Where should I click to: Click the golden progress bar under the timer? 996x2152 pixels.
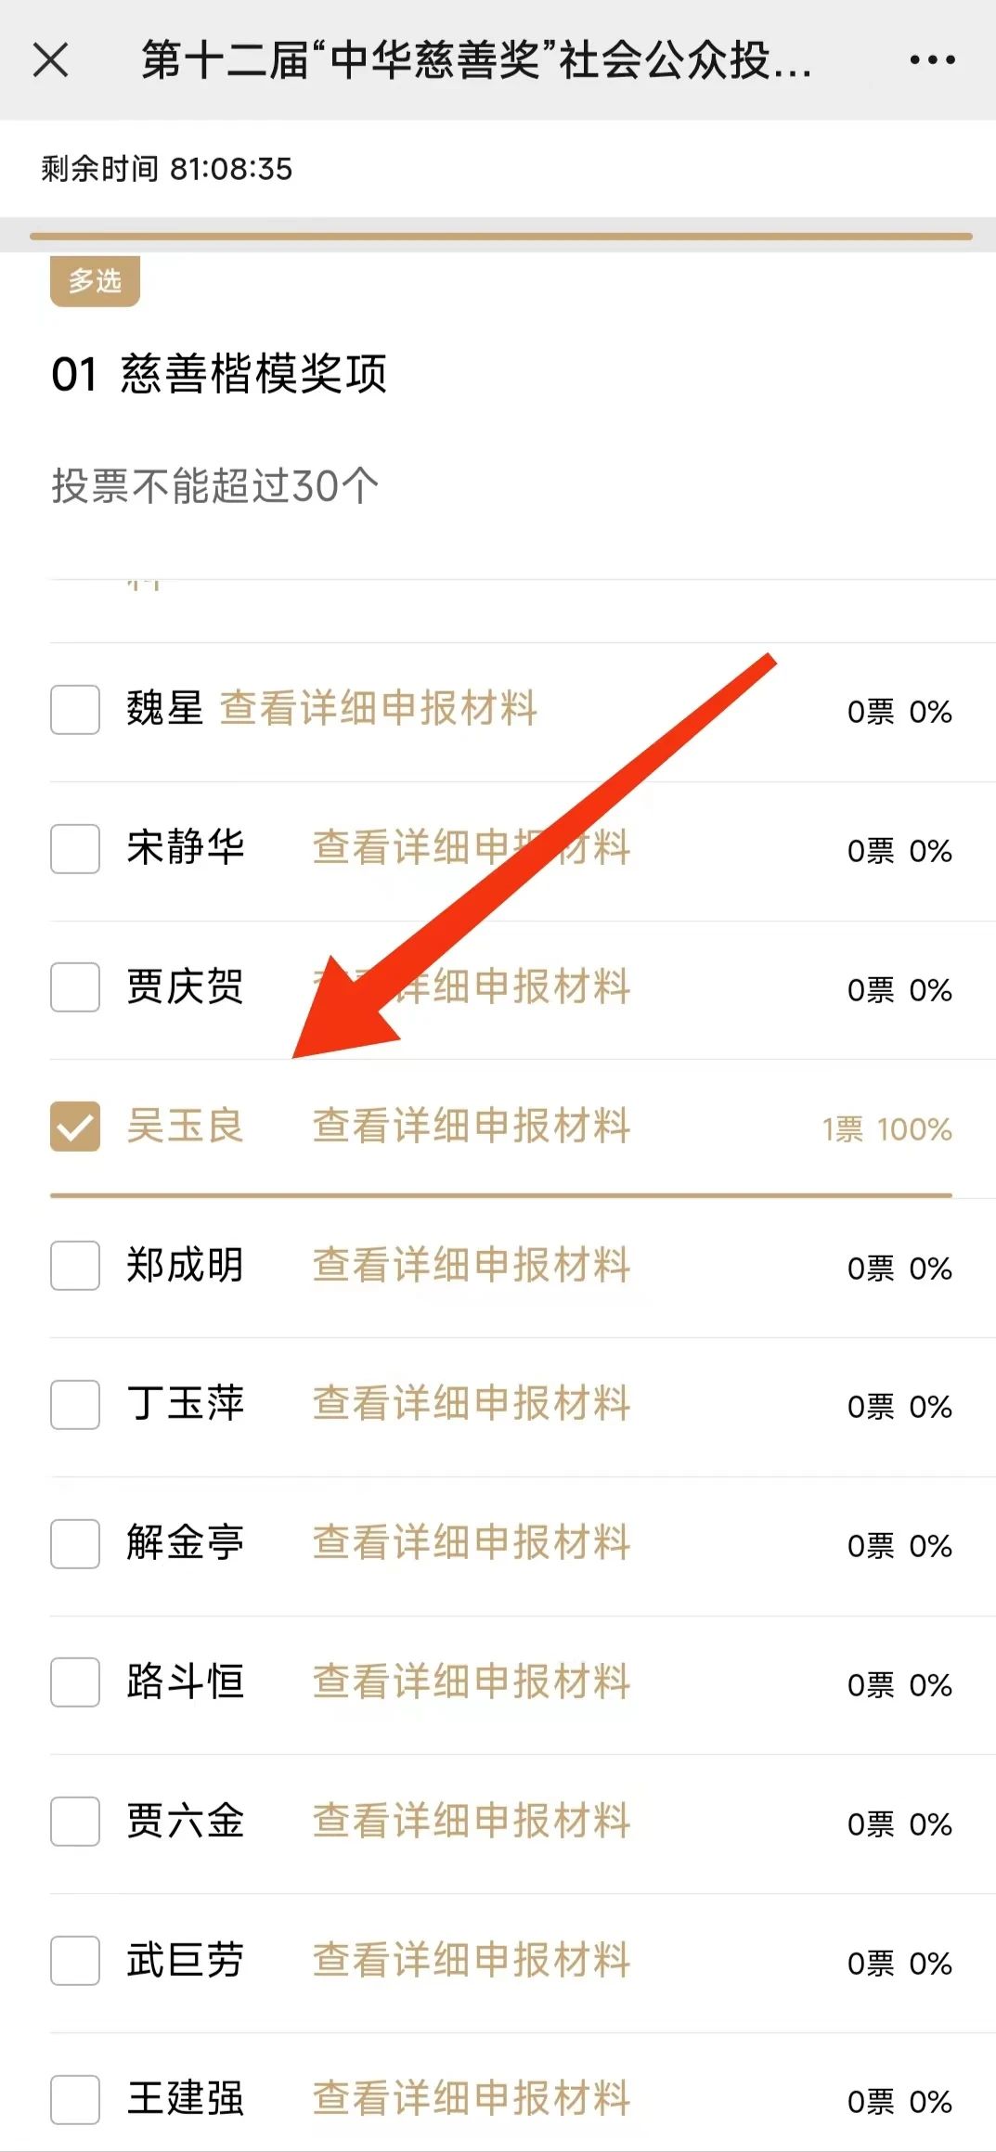pyautogui.click(x=501, y=237)
